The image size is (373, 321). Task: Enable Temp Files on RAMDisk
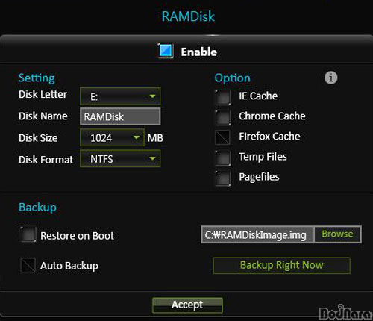(x=223, y=158)
